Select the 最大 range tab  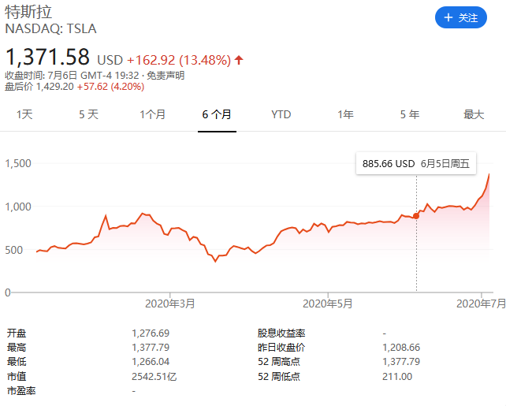click(x=473, y=114)
